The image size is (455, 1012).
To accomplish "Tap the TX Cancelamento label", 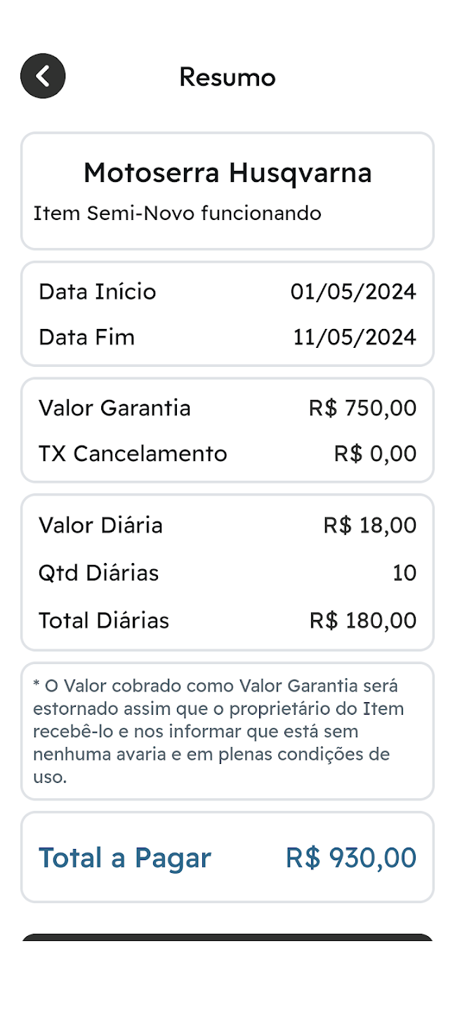I will click(x=133, y=454).
